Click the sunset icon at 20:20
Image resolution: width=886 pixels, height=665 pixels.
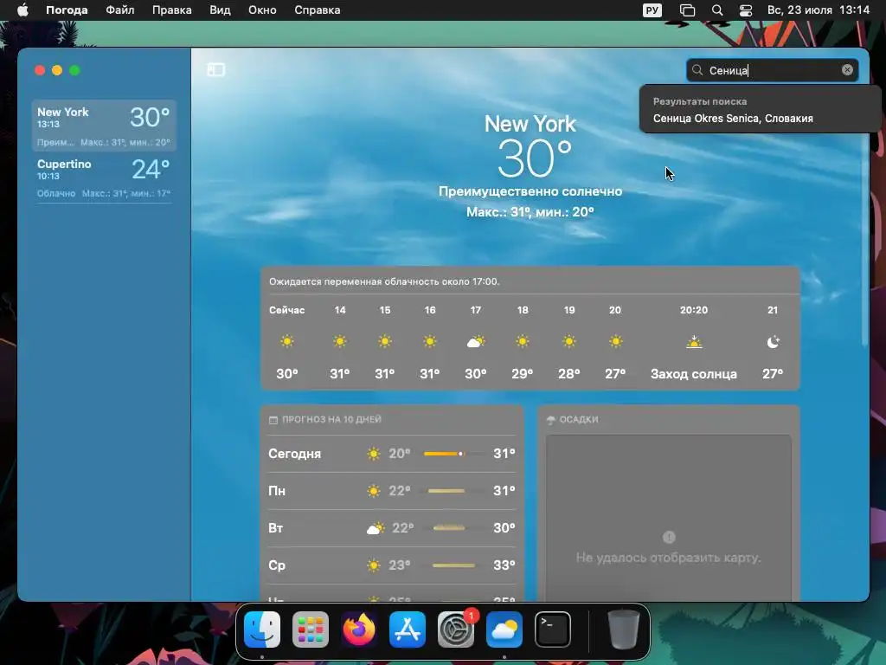tap(694, 341)
